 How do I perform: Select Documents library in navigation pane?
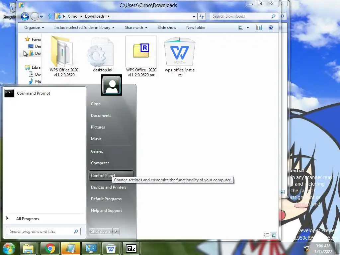pos(35,74)
